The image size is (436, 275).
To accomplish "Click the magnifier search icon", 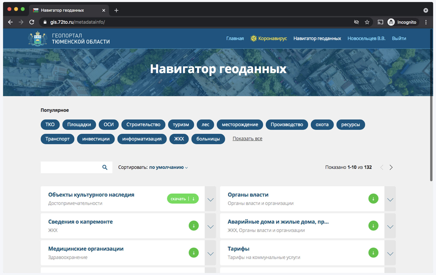I will pos(105,167).
